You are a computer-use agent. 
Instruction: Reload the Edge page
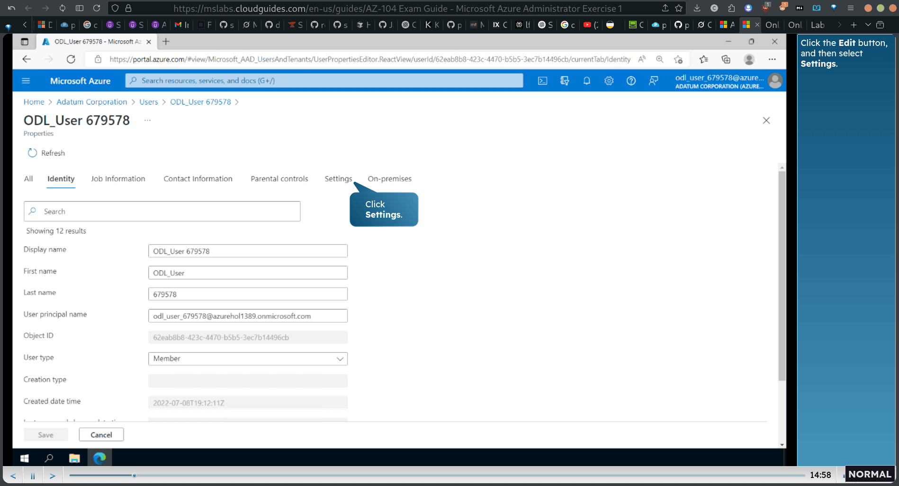pos(71,59)
